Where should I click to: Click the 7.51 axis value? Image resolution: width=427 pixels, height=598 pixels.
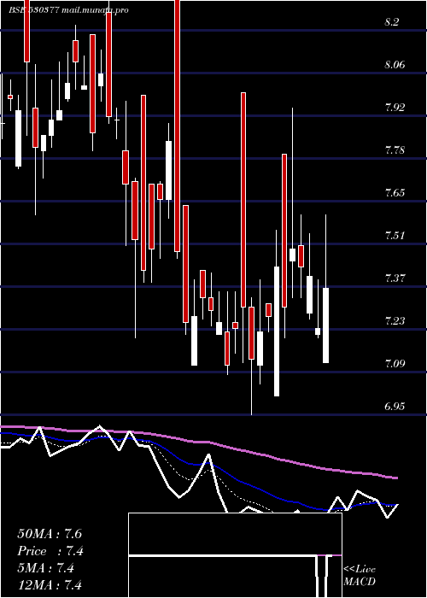[395, 236]
